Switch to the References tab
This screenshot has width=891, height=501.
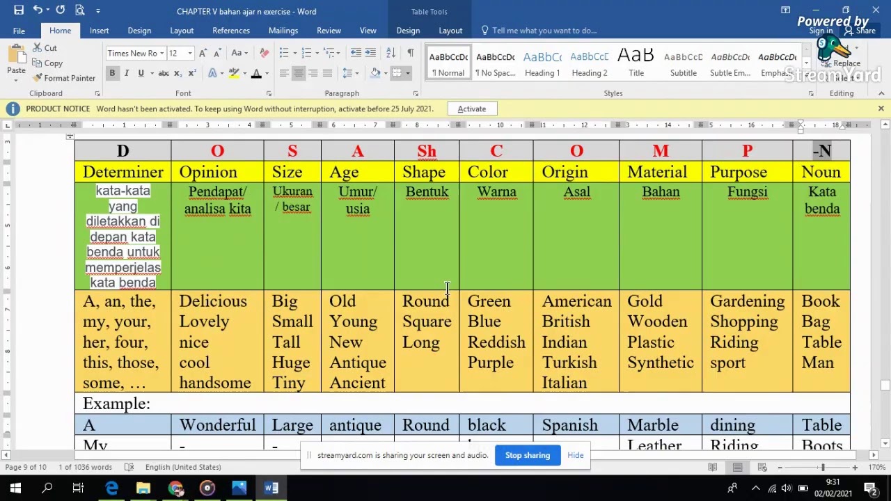coord(230,31)
